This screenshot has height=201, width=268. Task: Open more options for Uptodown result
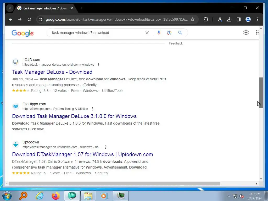[105, 147]
